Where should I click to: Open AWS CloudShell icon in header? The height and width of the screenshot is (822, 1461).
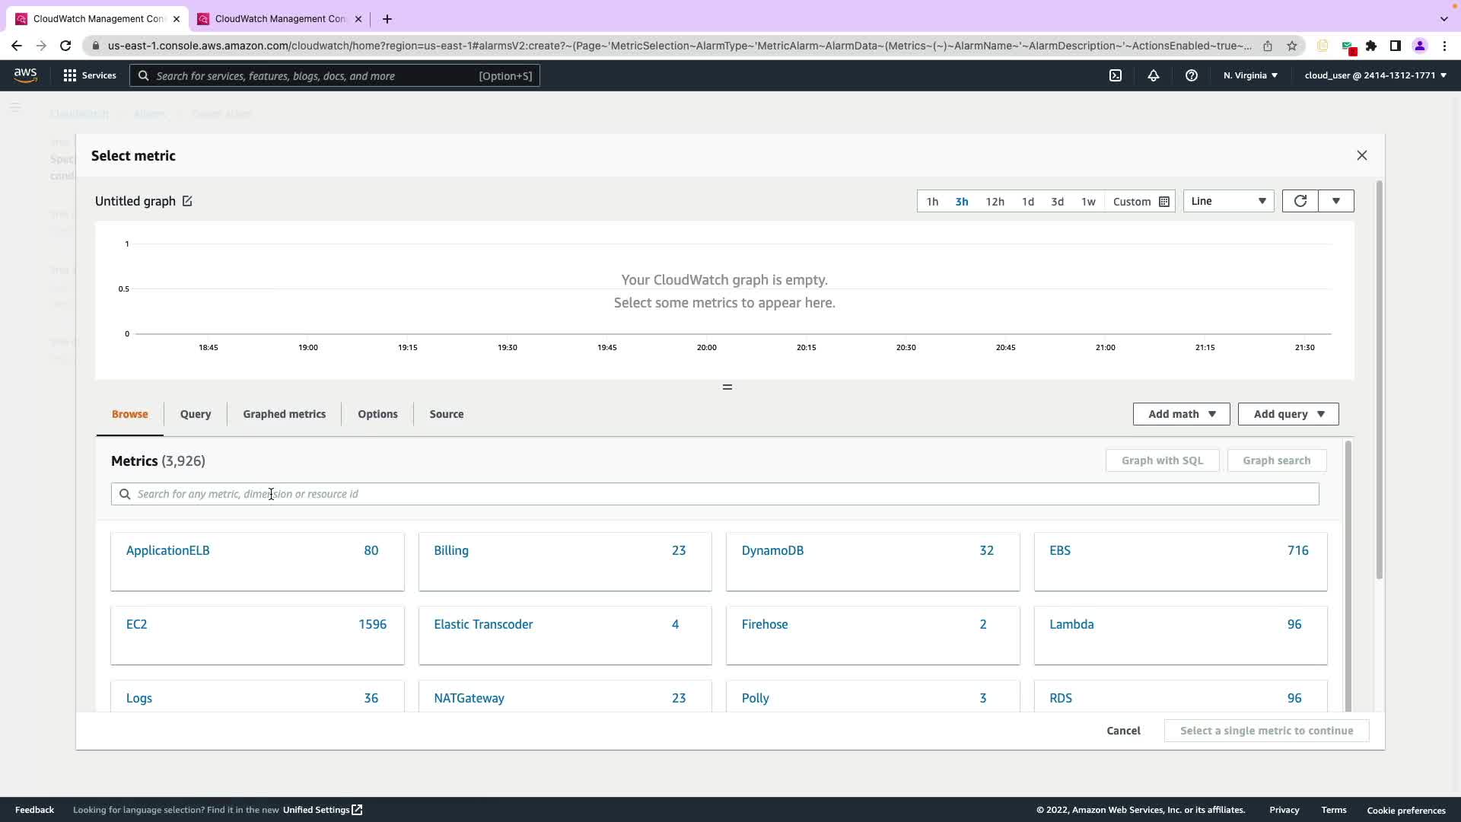[x=1116, y=75]
